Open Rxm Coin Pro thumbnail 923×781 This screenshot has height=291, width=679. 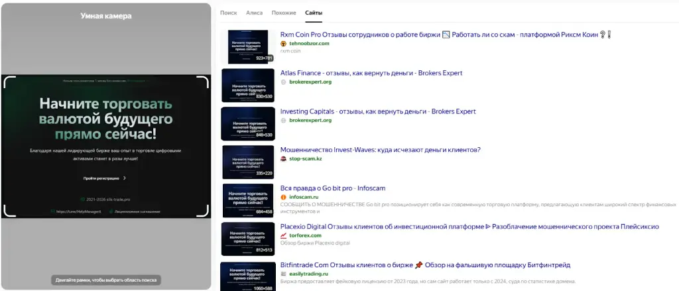click(248, 47)
